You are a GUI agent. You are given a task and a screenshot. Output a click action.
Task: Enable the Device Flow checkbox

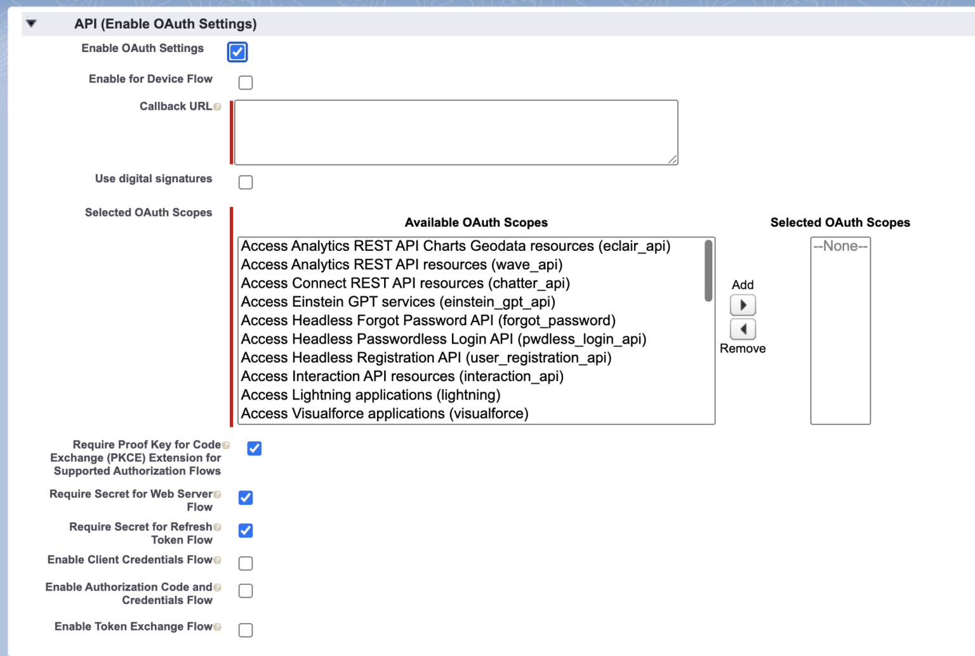[x=246, y=83]
